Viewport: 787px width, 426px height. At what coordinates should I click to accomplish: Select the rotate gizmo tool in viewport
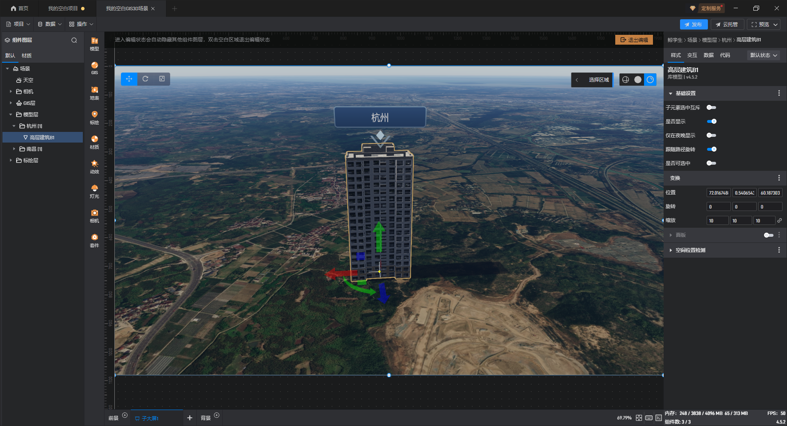[146, 79]
